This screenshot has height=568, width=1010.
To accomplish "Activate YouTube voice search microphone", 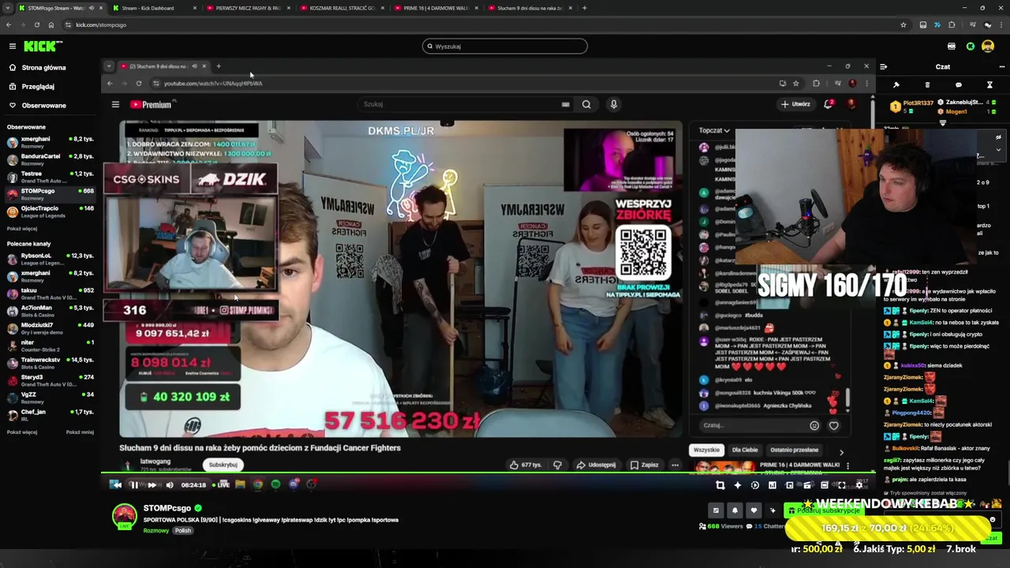I will (x=613, y=104).
